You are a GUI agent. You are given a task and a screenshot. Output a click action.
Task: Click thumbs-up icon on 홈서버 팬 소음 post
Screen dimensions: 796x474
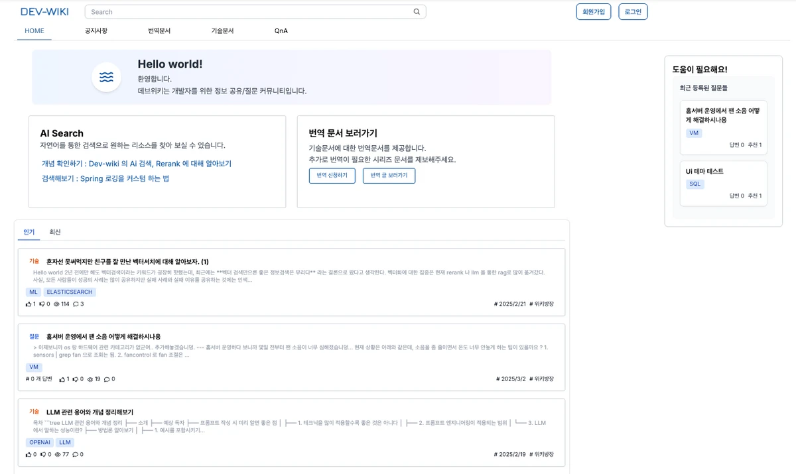pyautogui.click(x=62, y=379)
